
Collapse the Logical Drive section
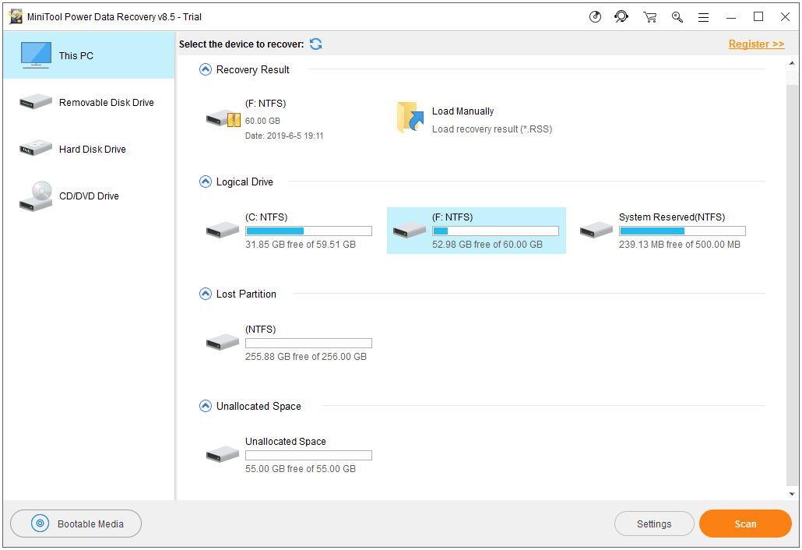(205, 182)
